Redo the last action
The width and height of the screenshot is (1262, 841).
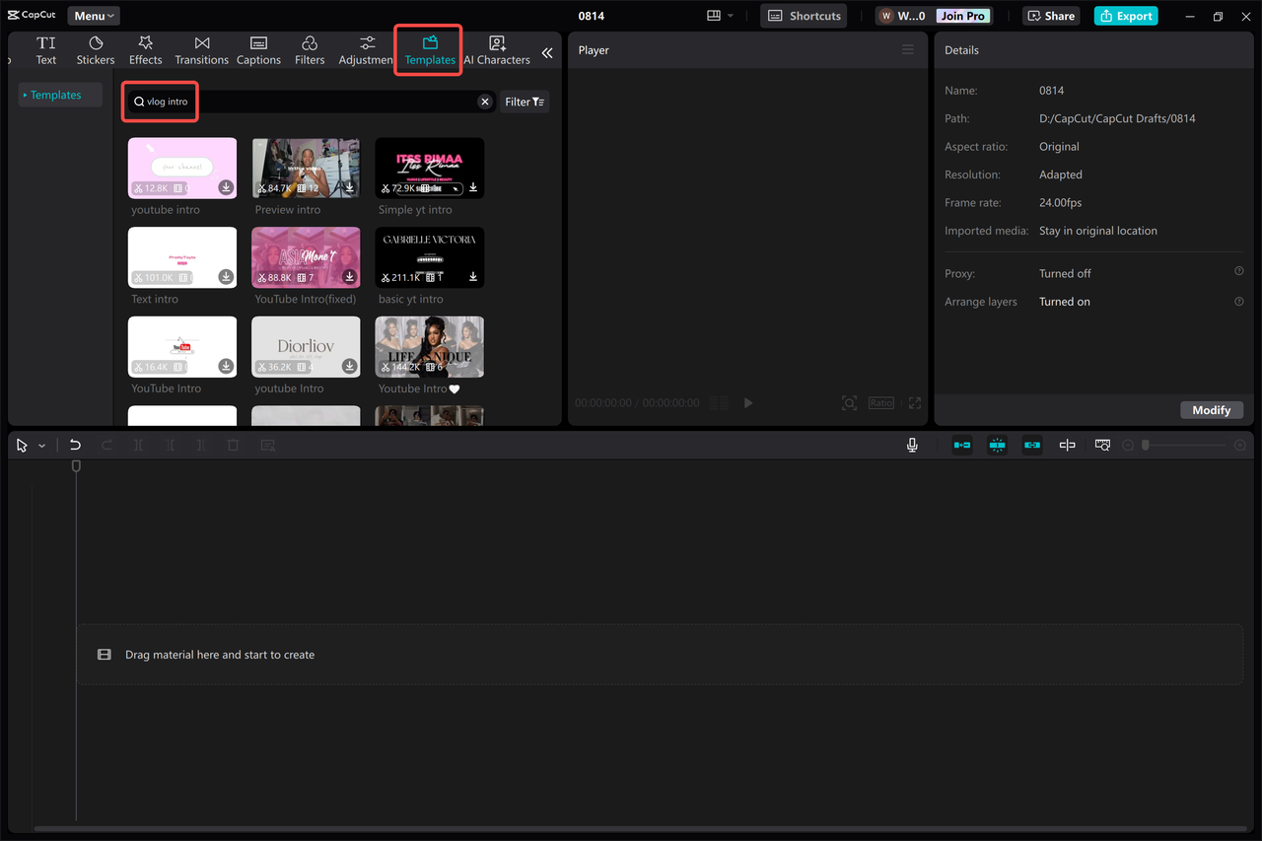[106, 446]
